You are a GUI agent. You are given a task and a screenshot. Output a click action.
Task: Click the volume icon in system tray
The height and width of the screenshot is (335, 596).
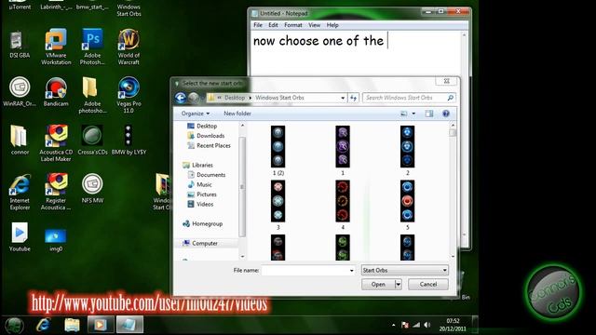pos(427,325)
